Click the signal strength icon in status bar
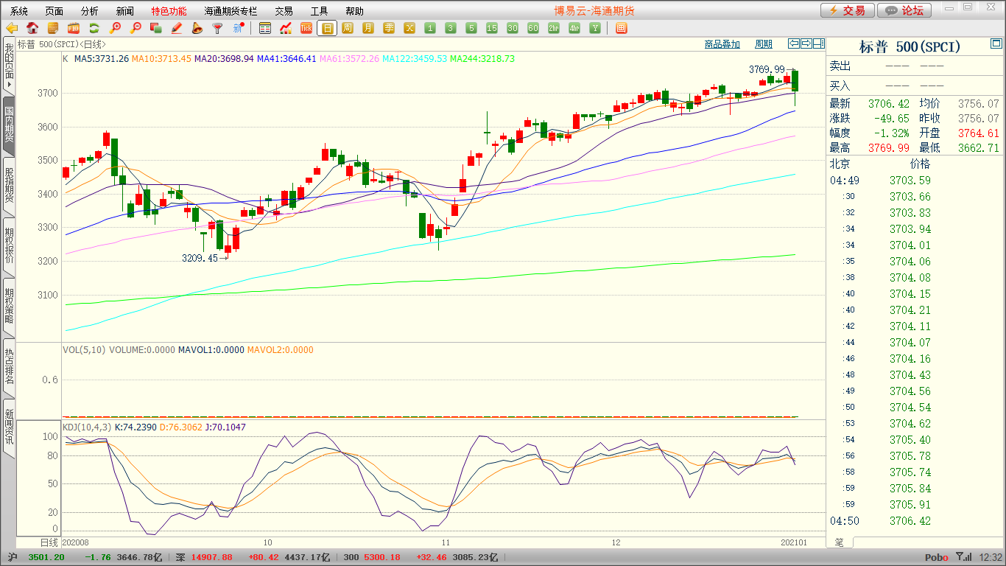 (963, 557)
